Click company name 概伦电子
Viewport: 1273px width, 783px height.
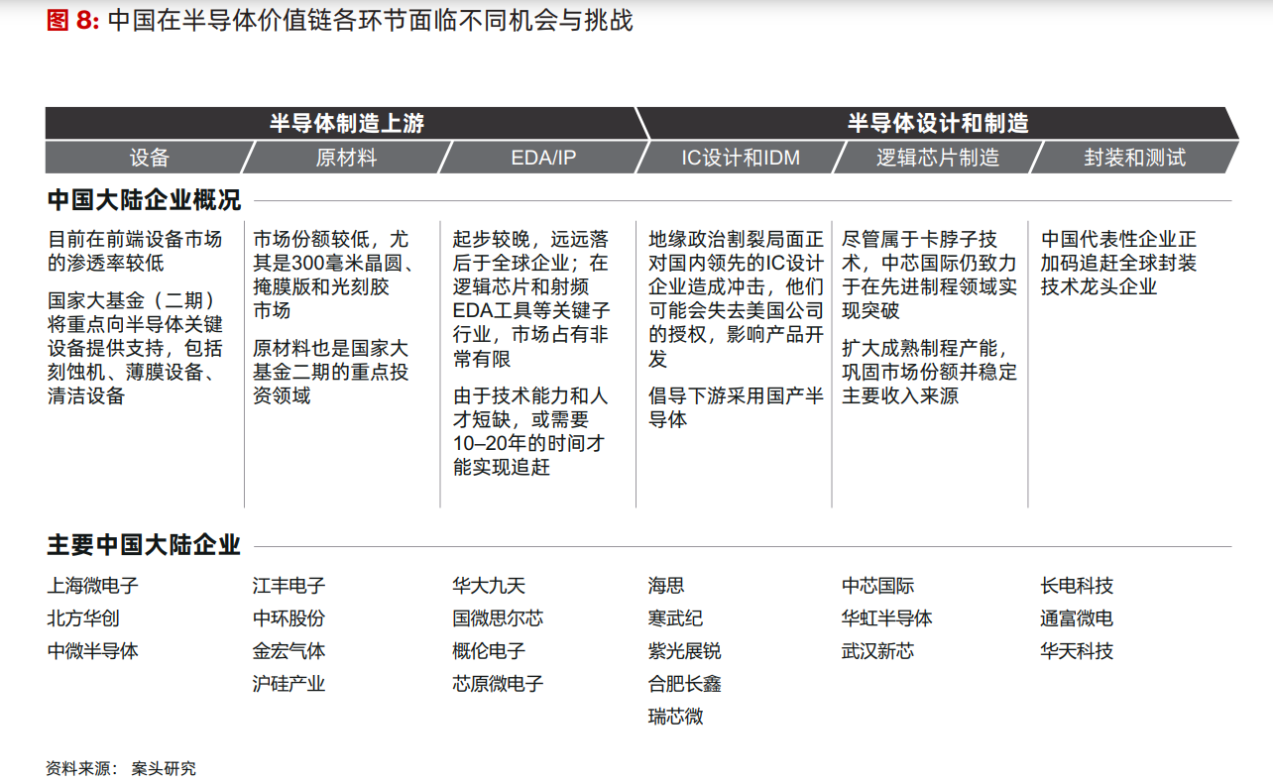[x=490, y=651]
